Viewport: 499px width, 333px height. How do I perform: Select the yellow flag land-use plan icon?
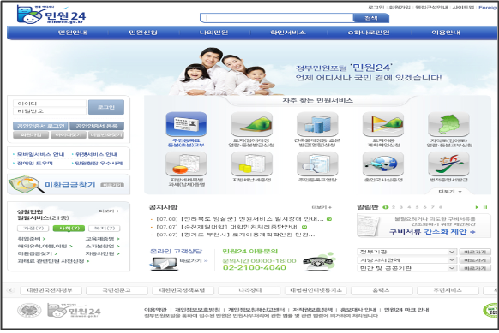tap(383, 124)
